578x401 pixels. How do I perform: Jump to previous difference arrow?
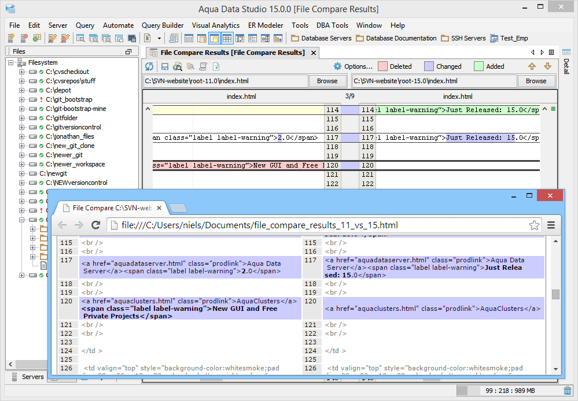(x=532, y=66)
